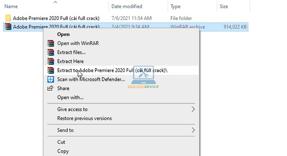
Task: Expand the Send to submenu arrow
Action: point(193,130)
